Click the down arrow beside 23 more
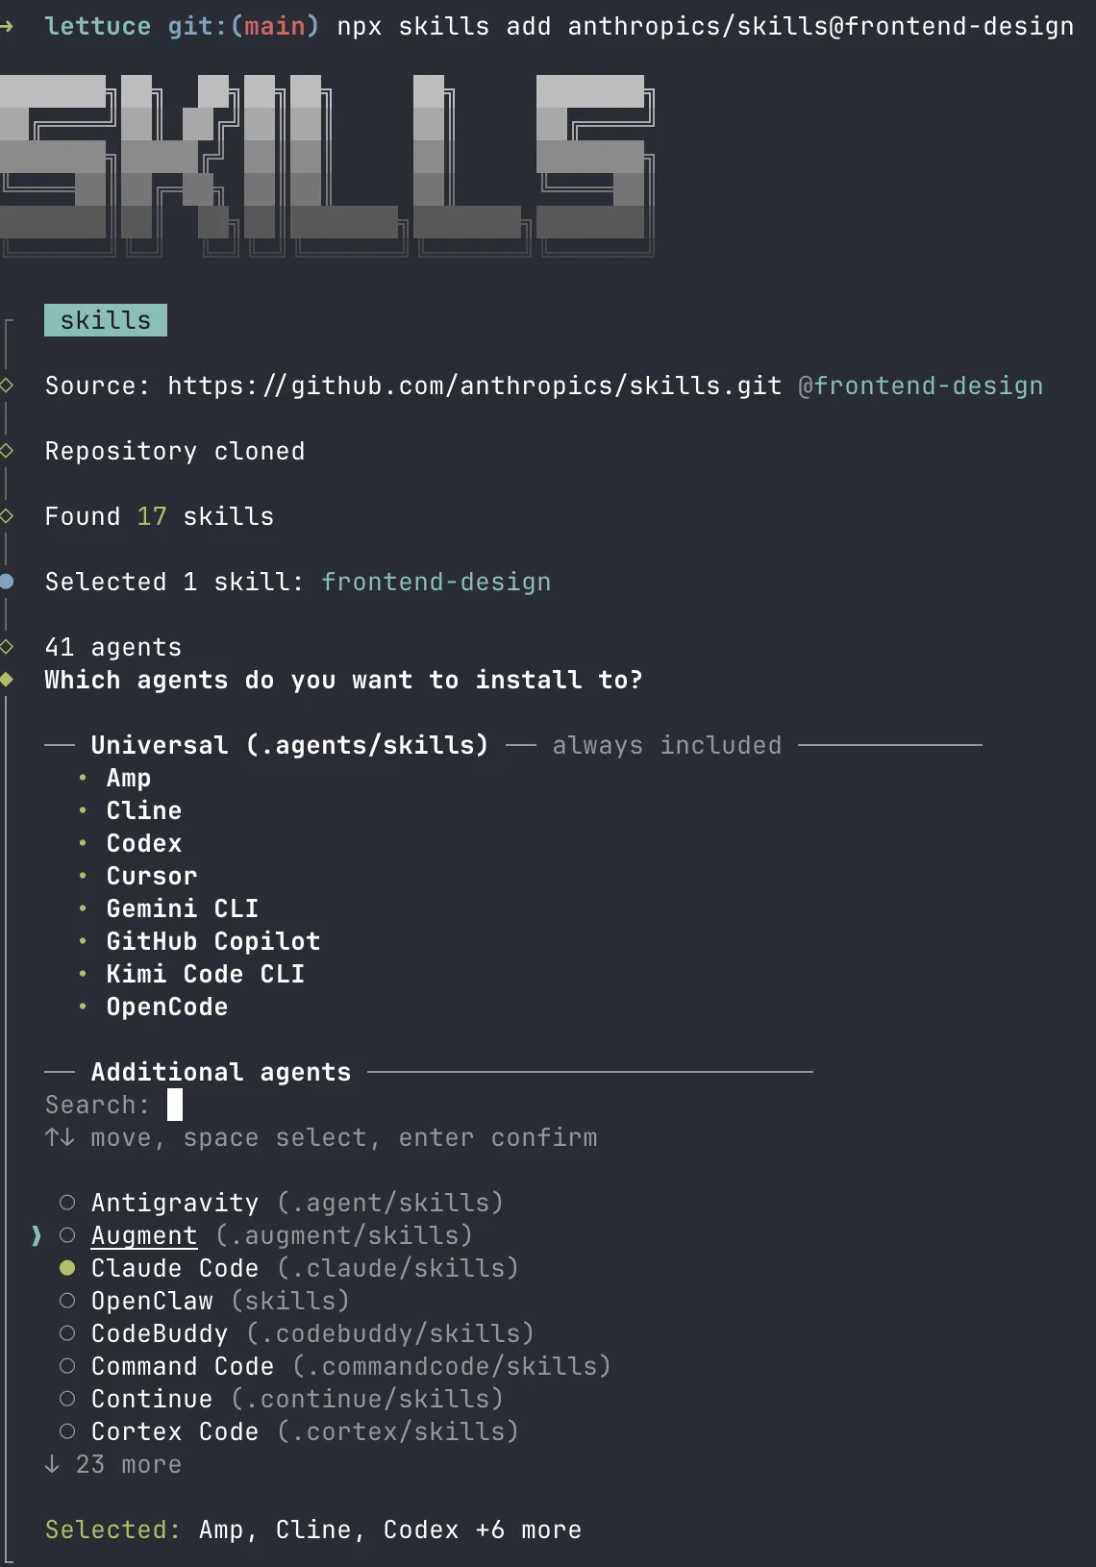Image resolution: width=1096 pixels, height=1567 pixels. coord(50,1463)
